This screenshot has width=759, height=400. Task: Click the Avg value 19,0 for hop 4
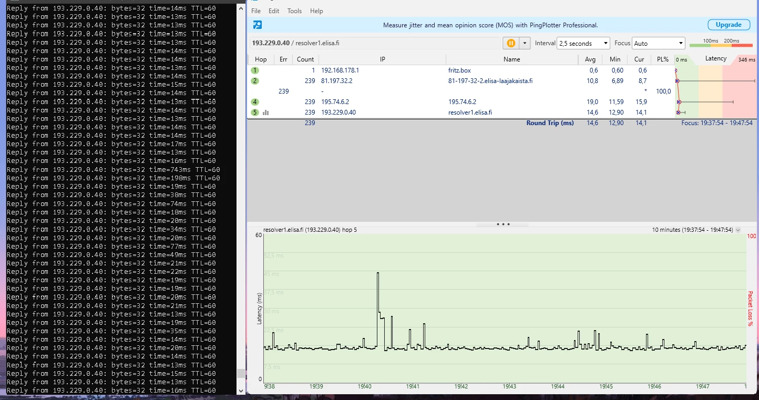point(592,102)
